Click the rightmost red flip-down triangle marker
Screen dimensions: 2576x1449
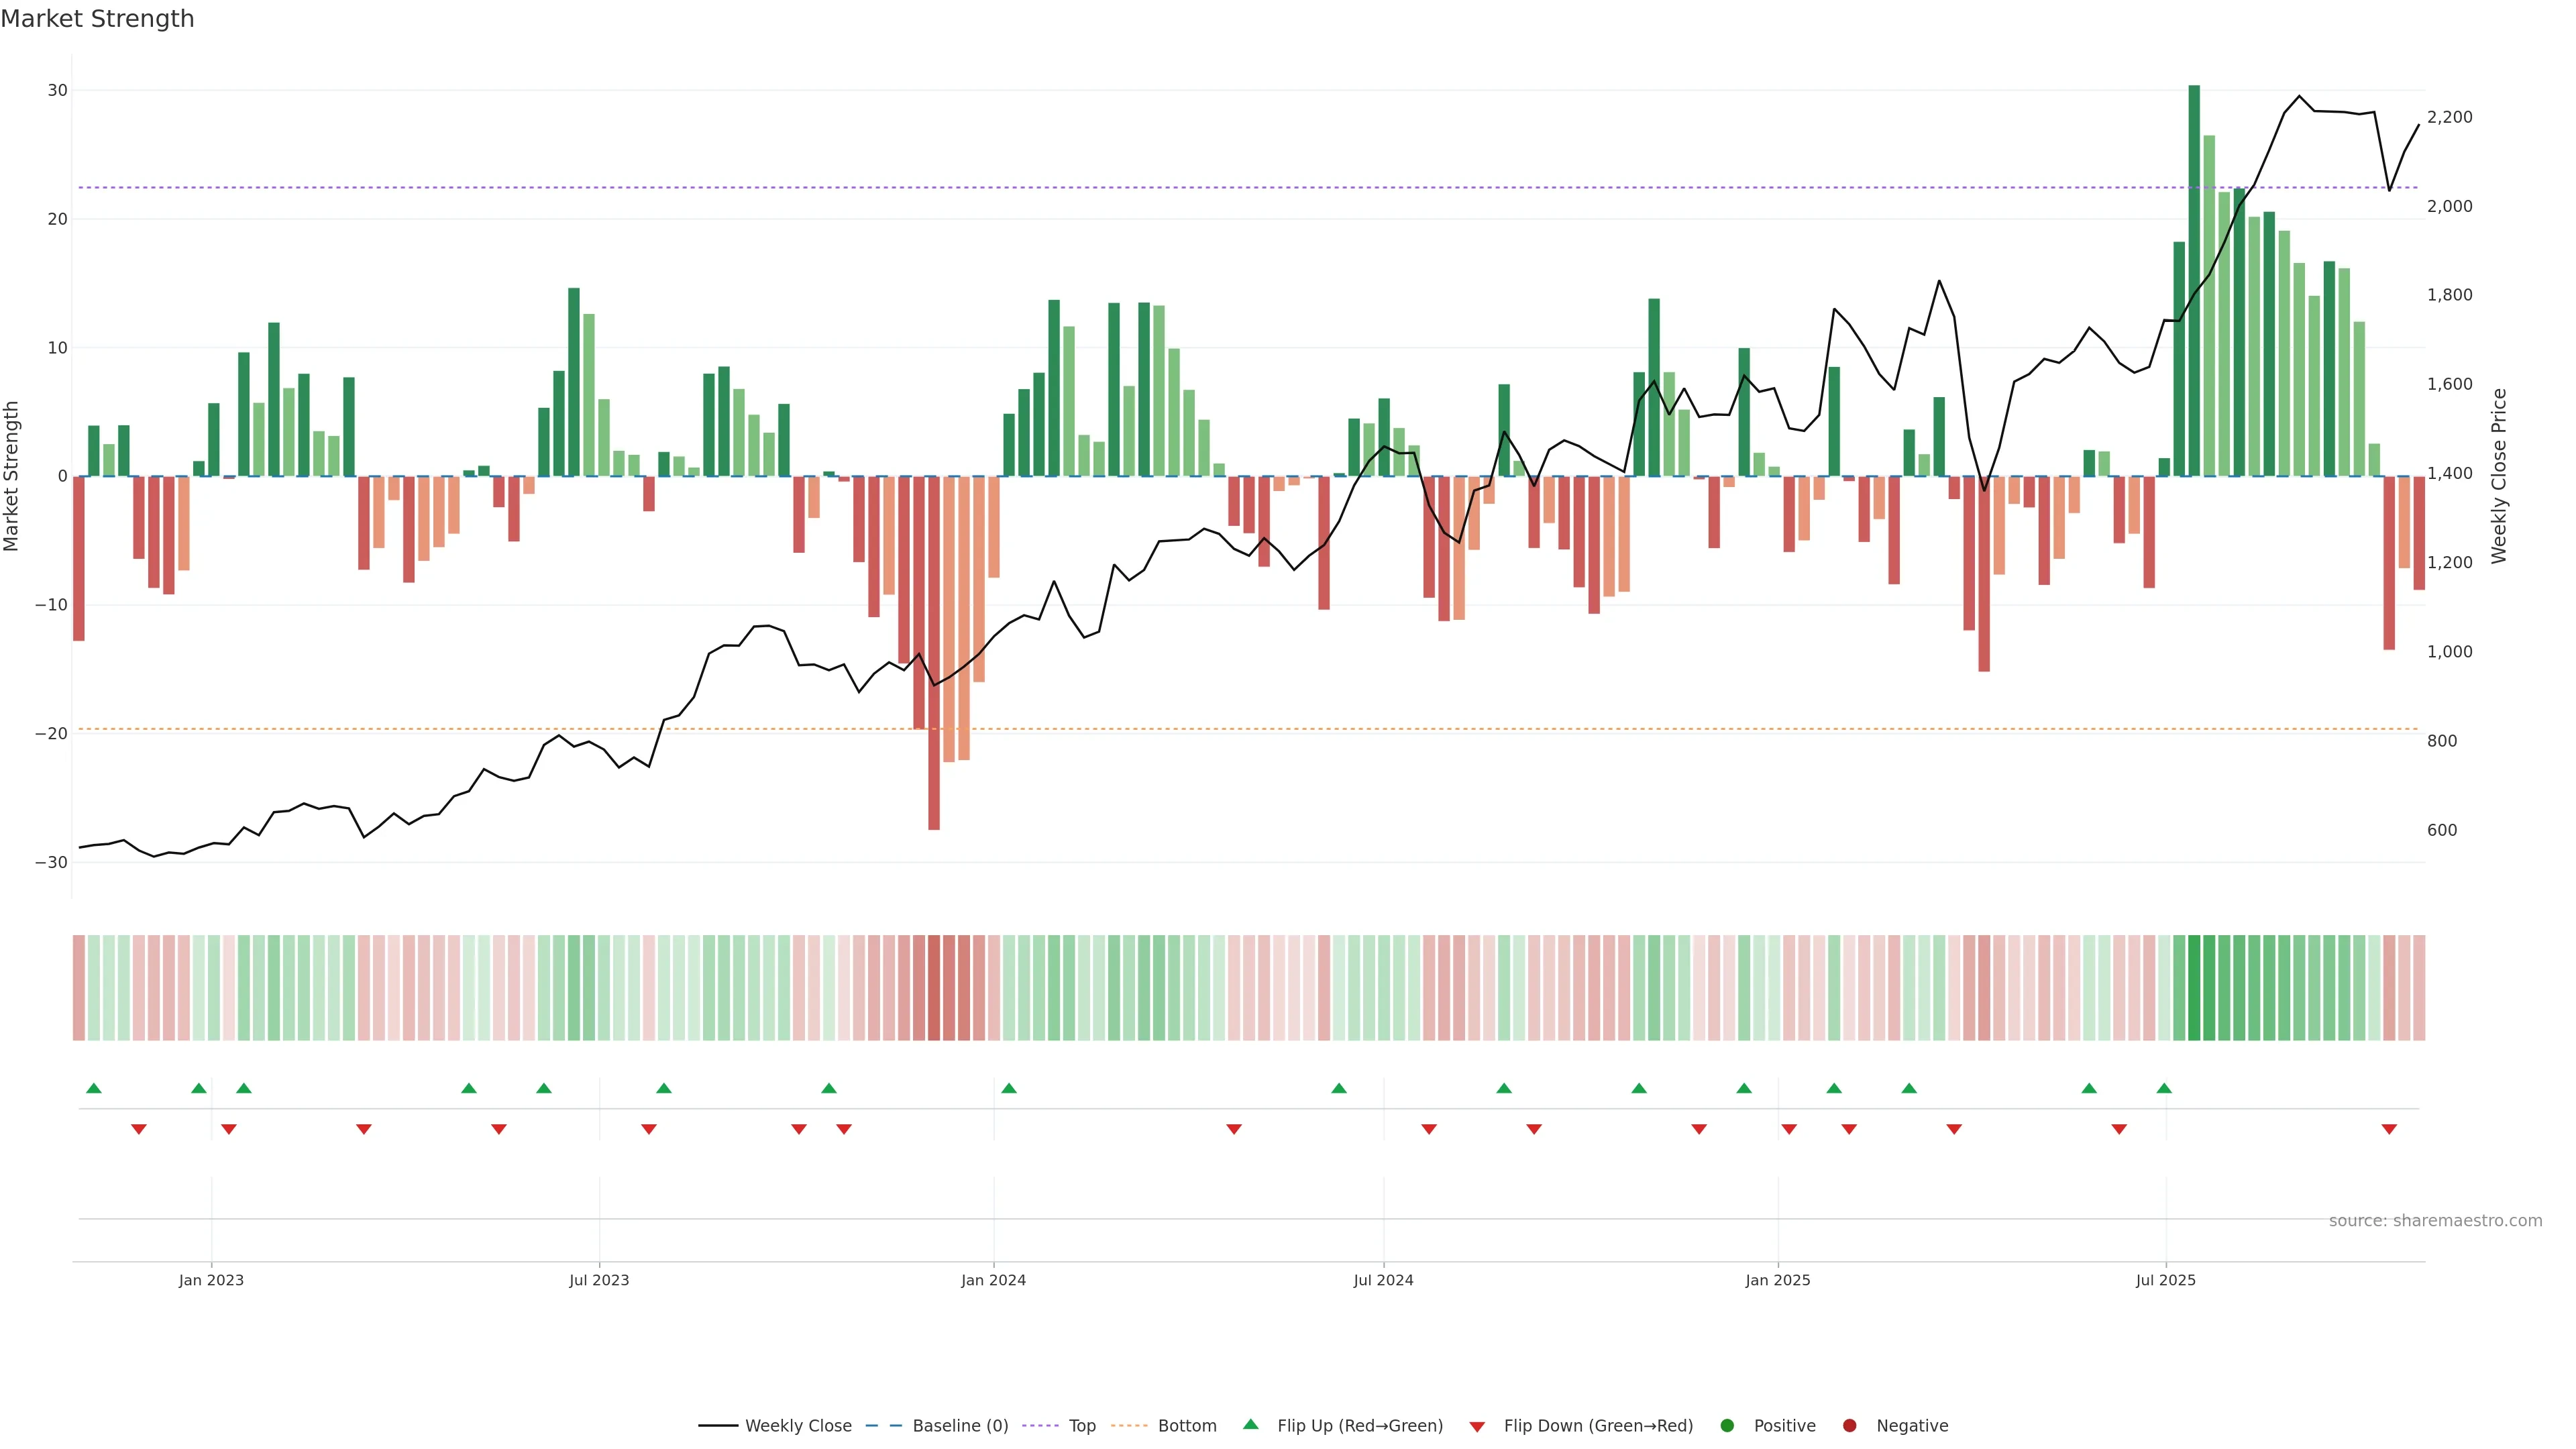[x=2389, y=1129]
